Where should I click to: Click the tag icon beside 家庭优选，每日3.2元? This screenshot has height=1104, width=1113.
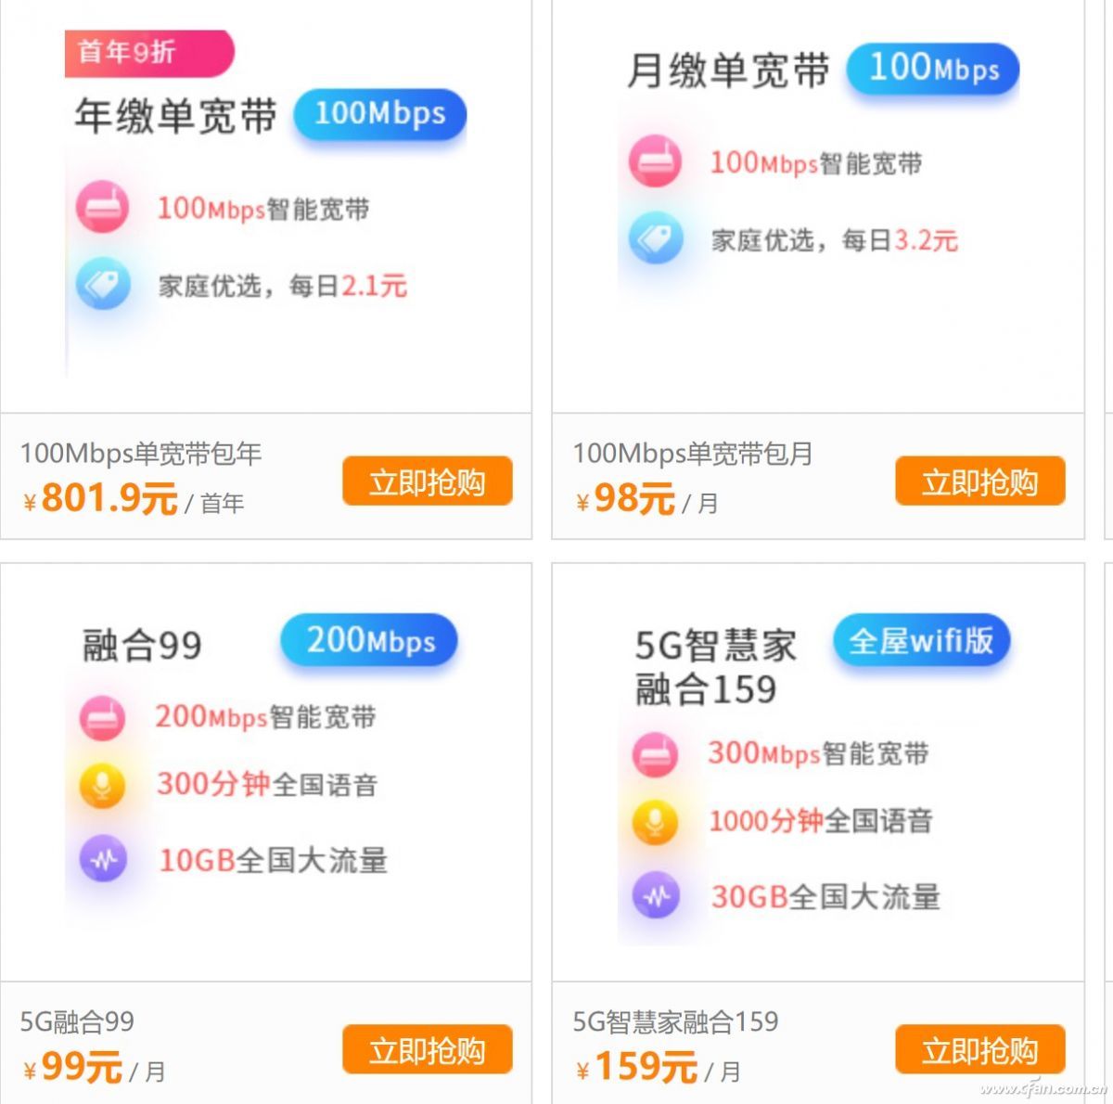[x=655, y=239]
